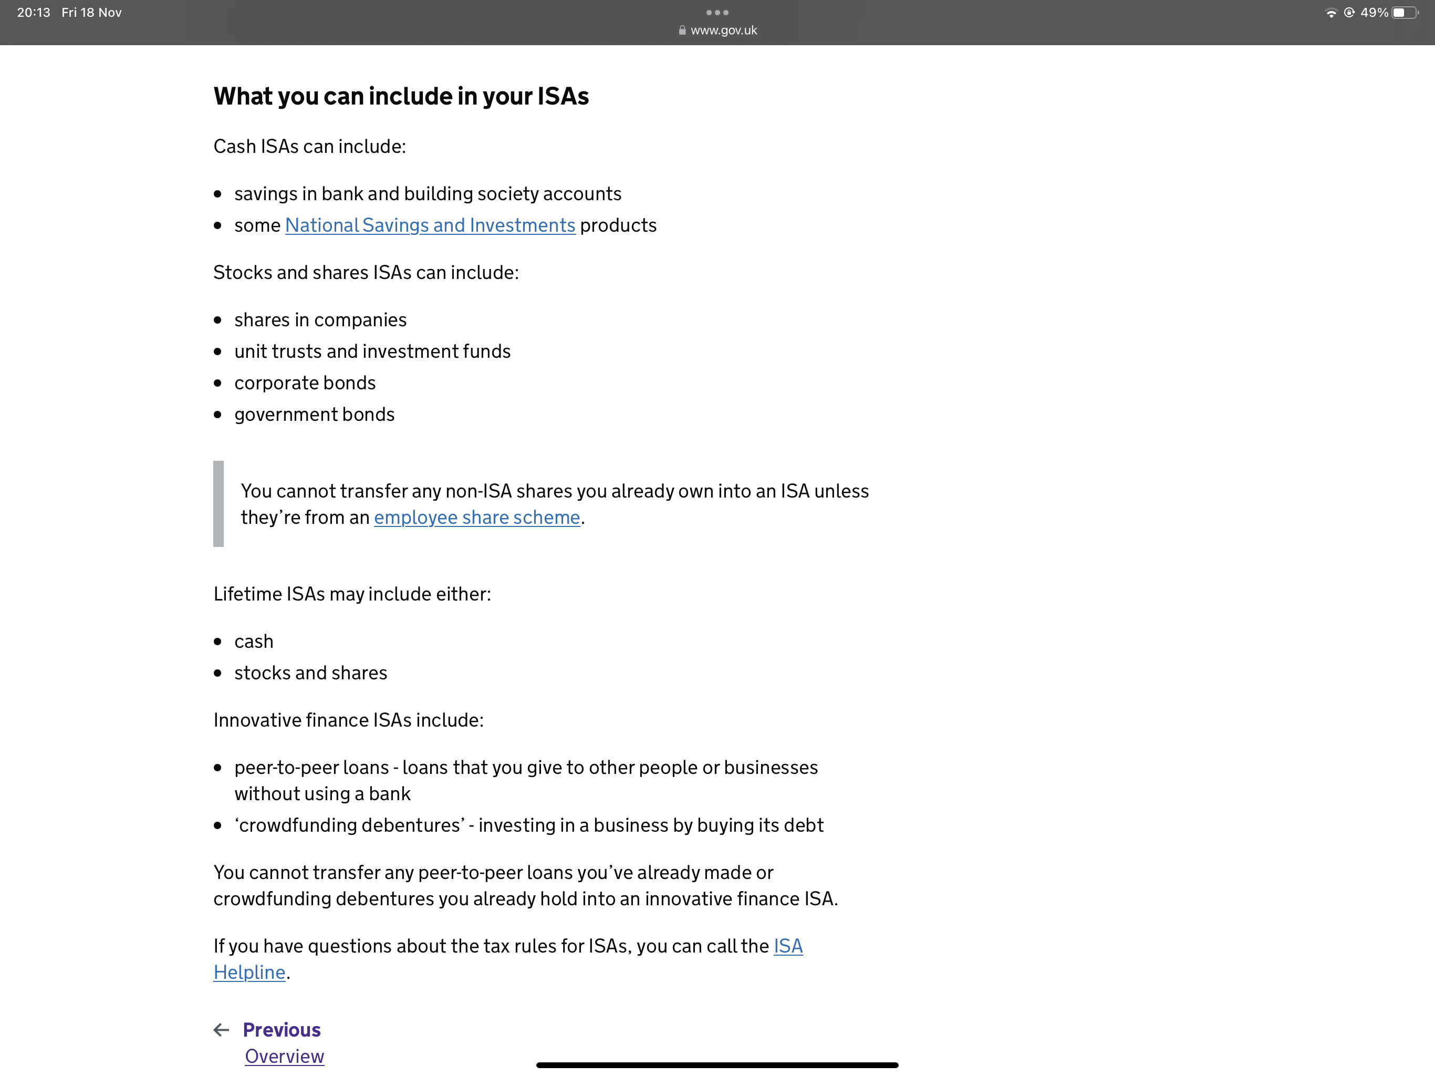This screenshot has width=1435, height=1076.
Task: Tap the three-dot multitasking control
Action: (717, 12)
